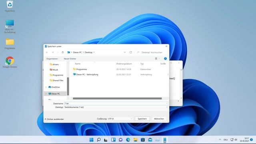This screenshot has height=144, width=256.
Task: Expand the OneDrive tree node
Action: click(46, 87)
